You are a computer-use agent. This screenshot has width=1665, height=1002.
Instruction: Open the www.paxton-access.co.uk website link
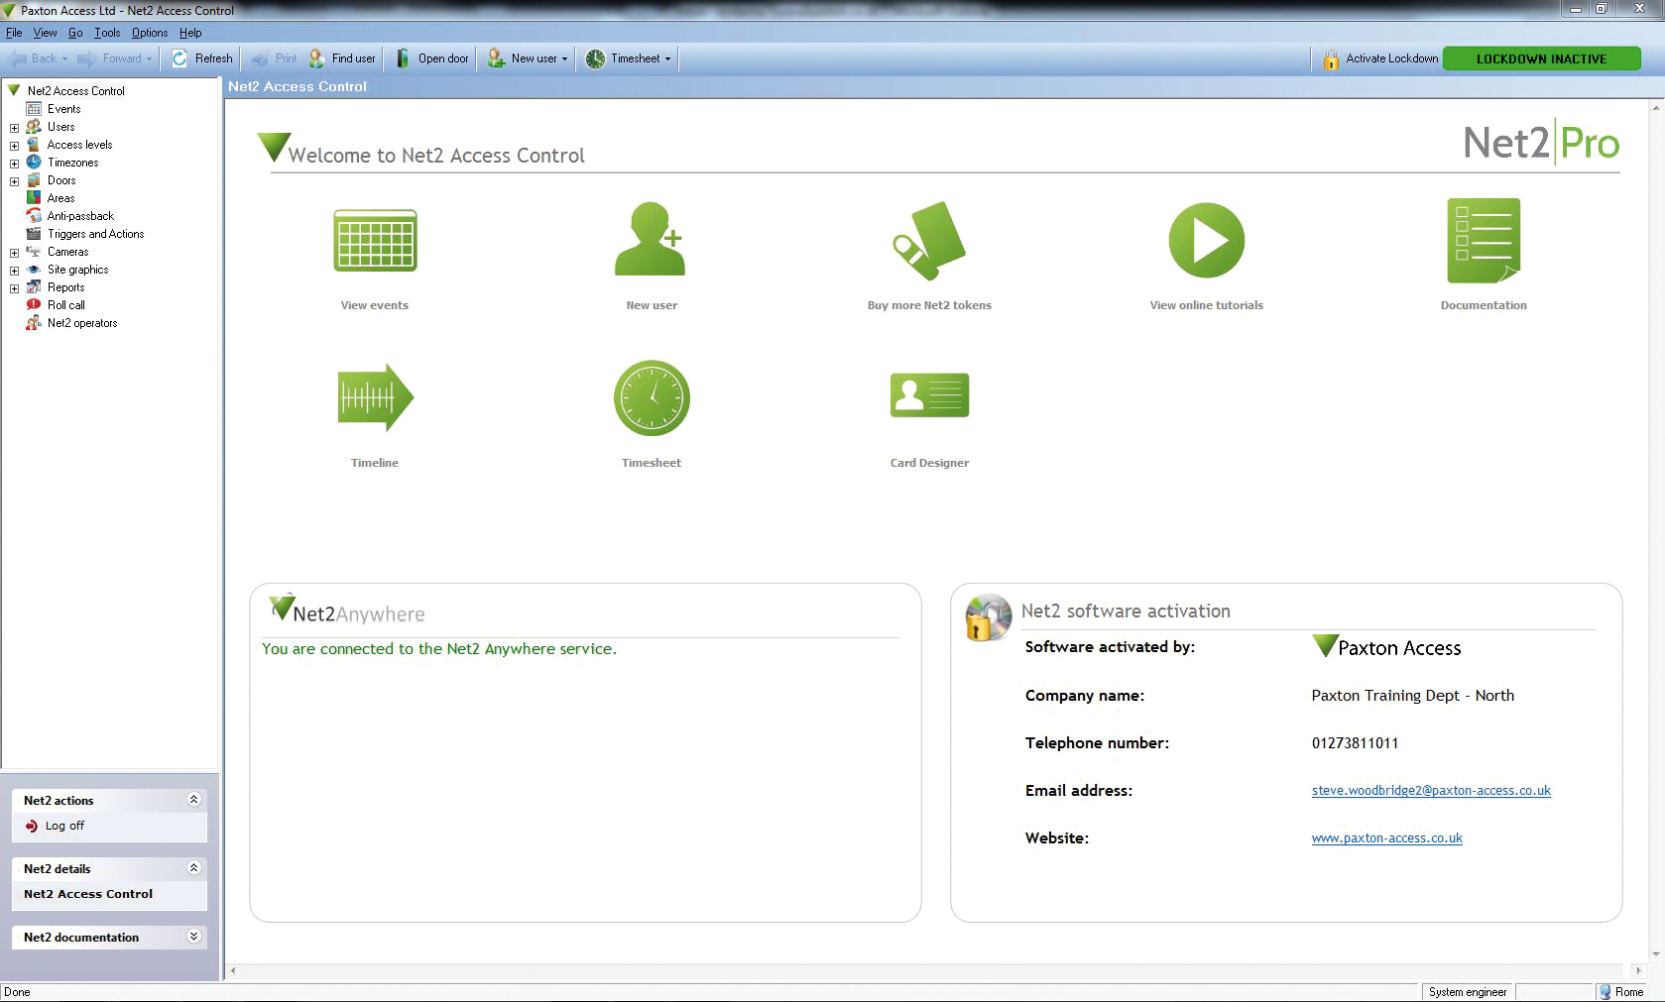[1386, 838]
